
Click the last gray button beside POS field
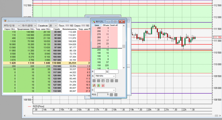pyautogui.click(x=116, y=95)
